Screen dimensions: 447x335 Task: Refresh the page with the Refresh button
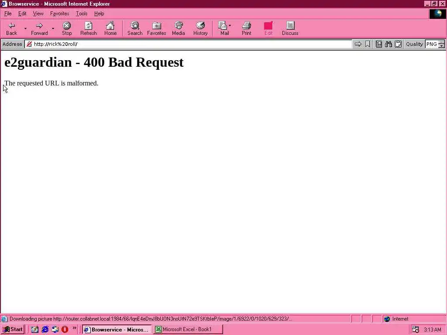click(x=88, y=29)
